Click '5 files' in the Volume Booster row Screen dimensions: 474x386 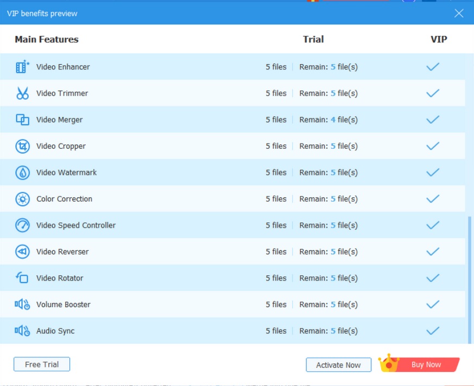(x=276, y=305)
